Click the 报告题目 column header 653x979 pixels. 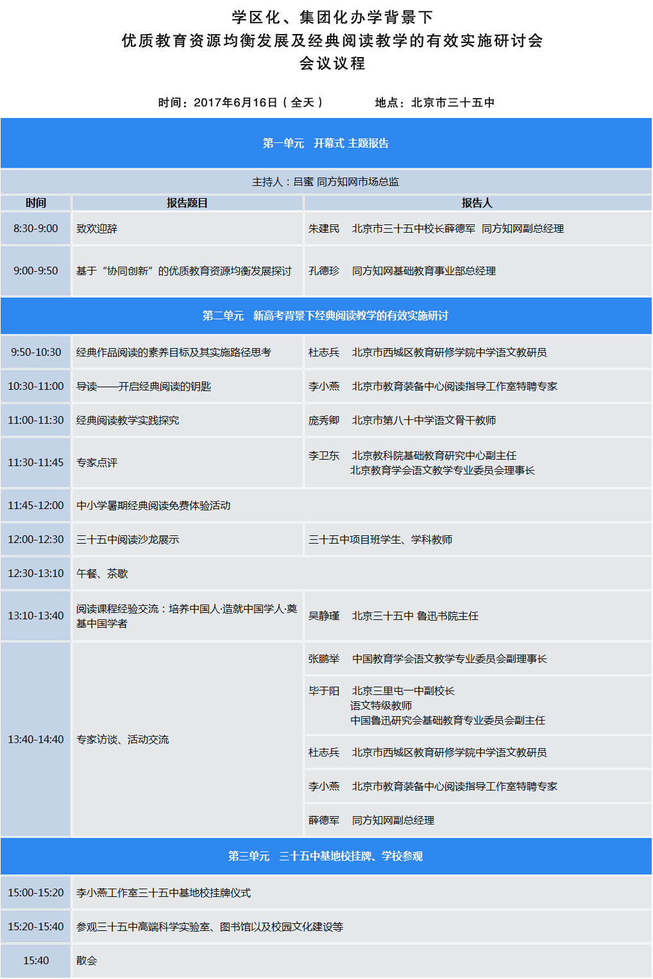187,203
